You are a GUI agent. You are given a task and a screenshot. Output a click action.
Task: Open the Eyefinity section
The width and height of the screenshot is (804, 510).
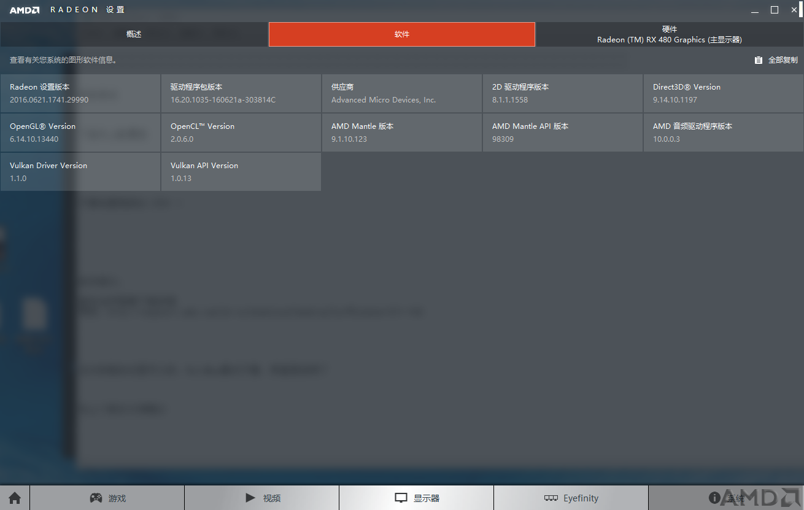tap(571, 498)
